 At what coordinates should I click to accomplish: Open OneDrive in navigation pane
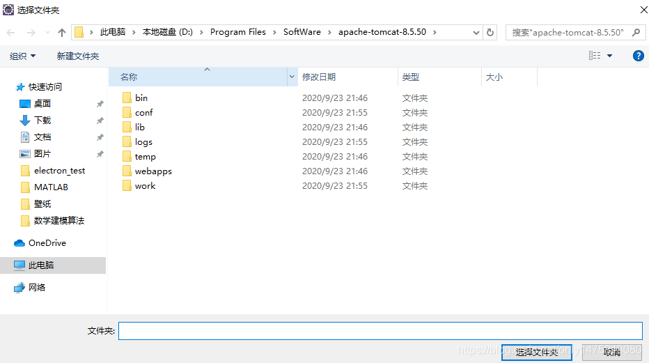tap(47, 243)
